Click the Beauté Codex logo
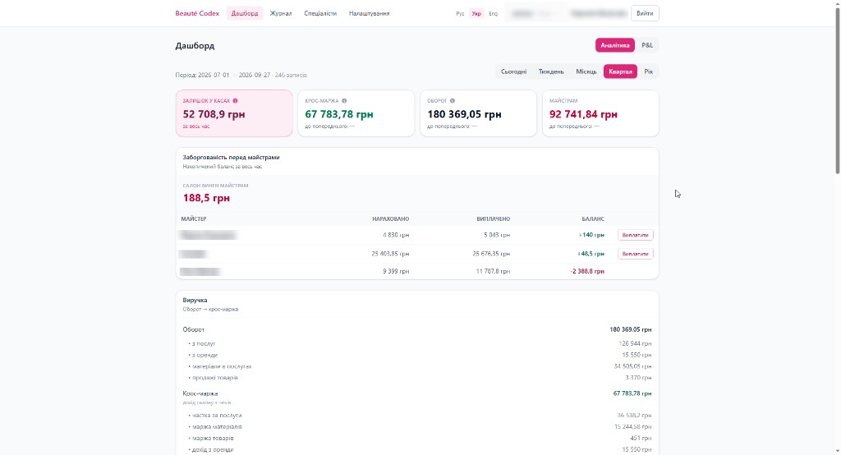The image size is (841, 455). tap(197, 13)
